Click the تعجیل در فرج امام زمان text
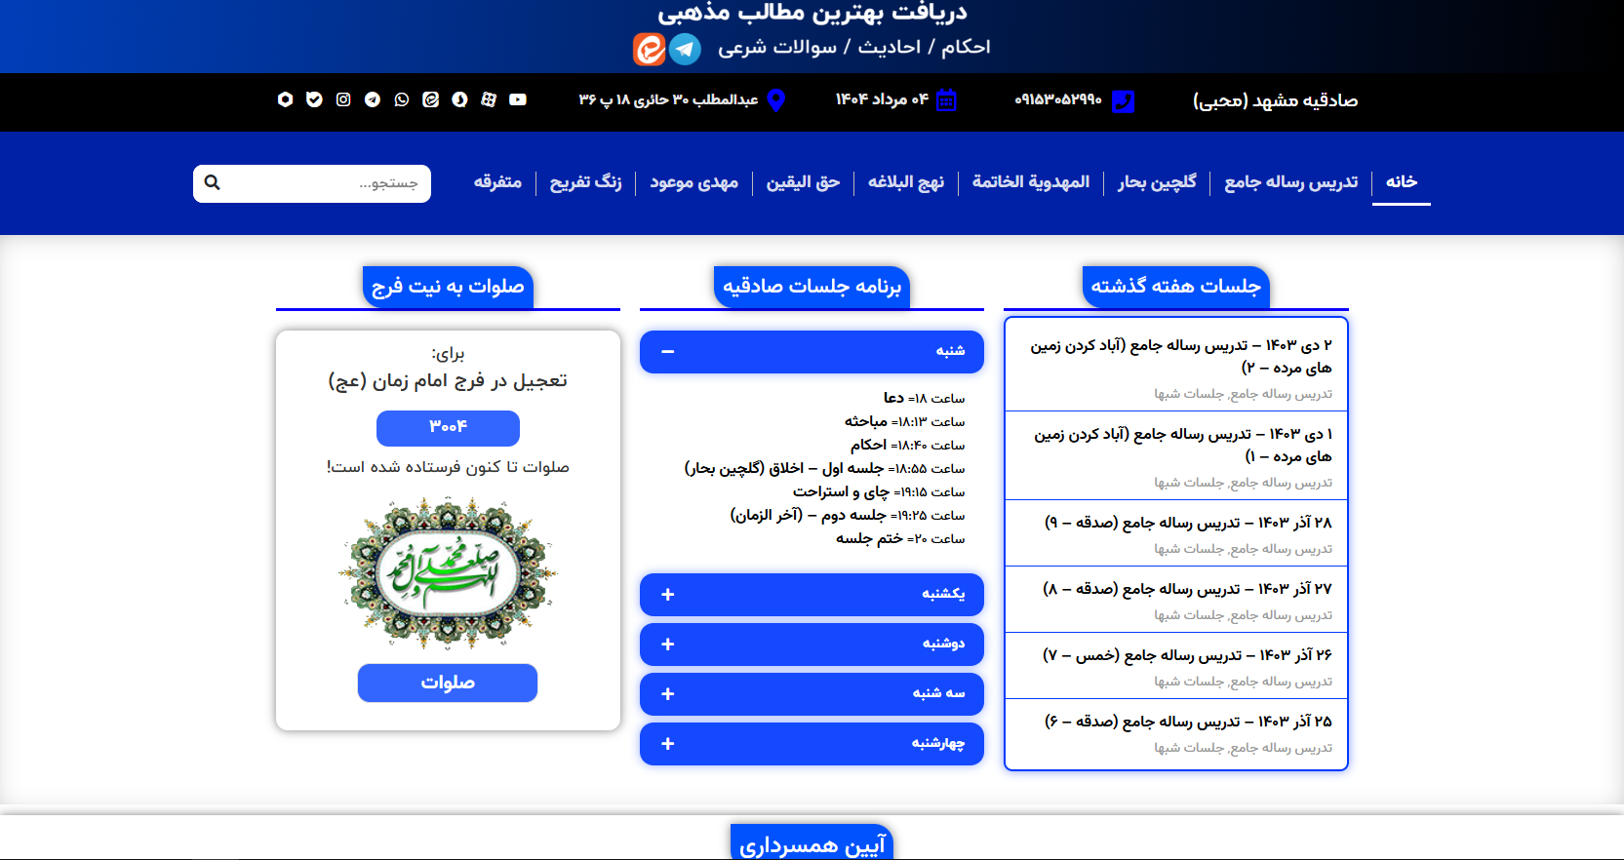Image resolution: width=1624 pixels, height=860 pixels. 448,380
